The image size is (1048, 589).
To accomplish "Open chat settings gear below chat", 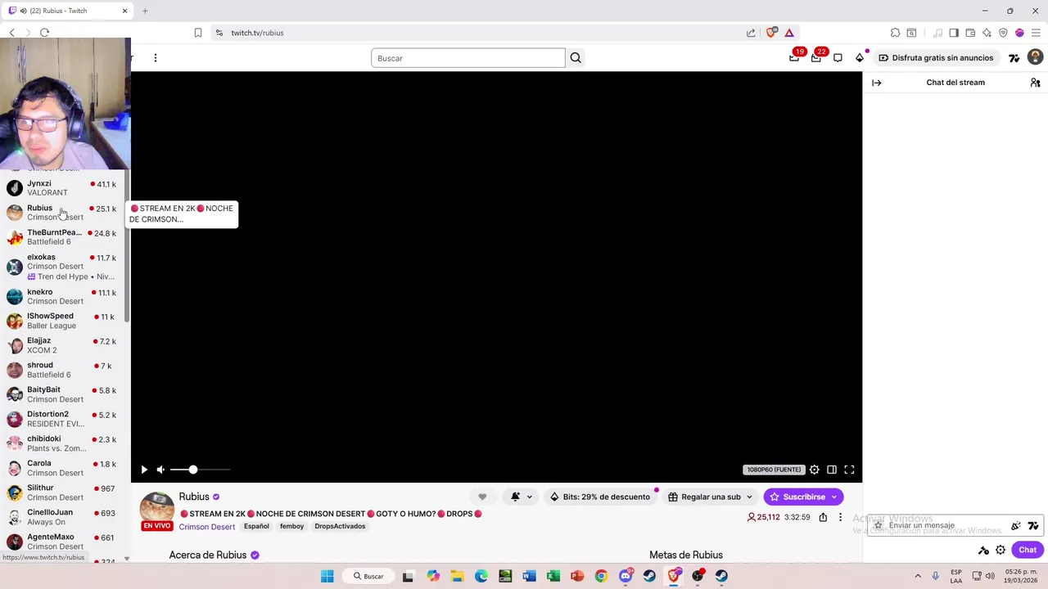I will pos(1001,551).
